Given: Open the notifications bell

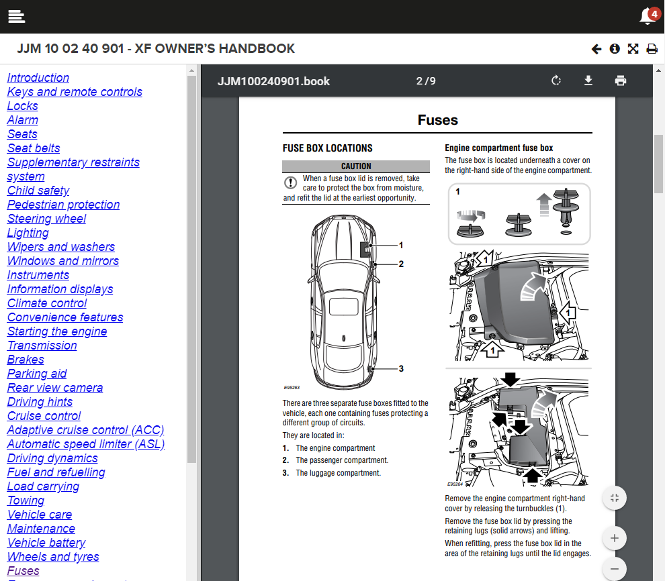Looking at the screenshot, I should [x=648, y=16].
